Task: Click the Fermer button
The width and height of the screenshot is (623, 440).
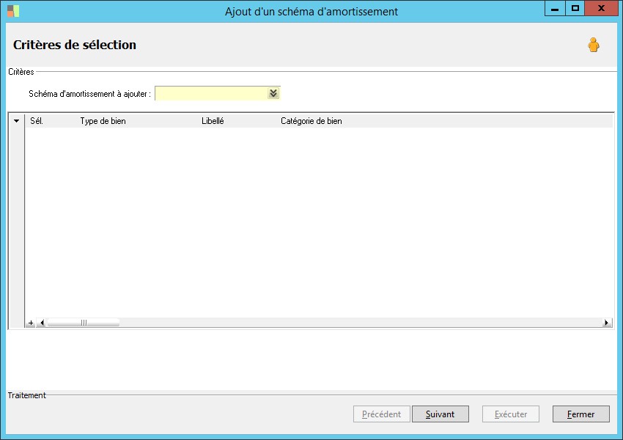Action: coord(580,414)
